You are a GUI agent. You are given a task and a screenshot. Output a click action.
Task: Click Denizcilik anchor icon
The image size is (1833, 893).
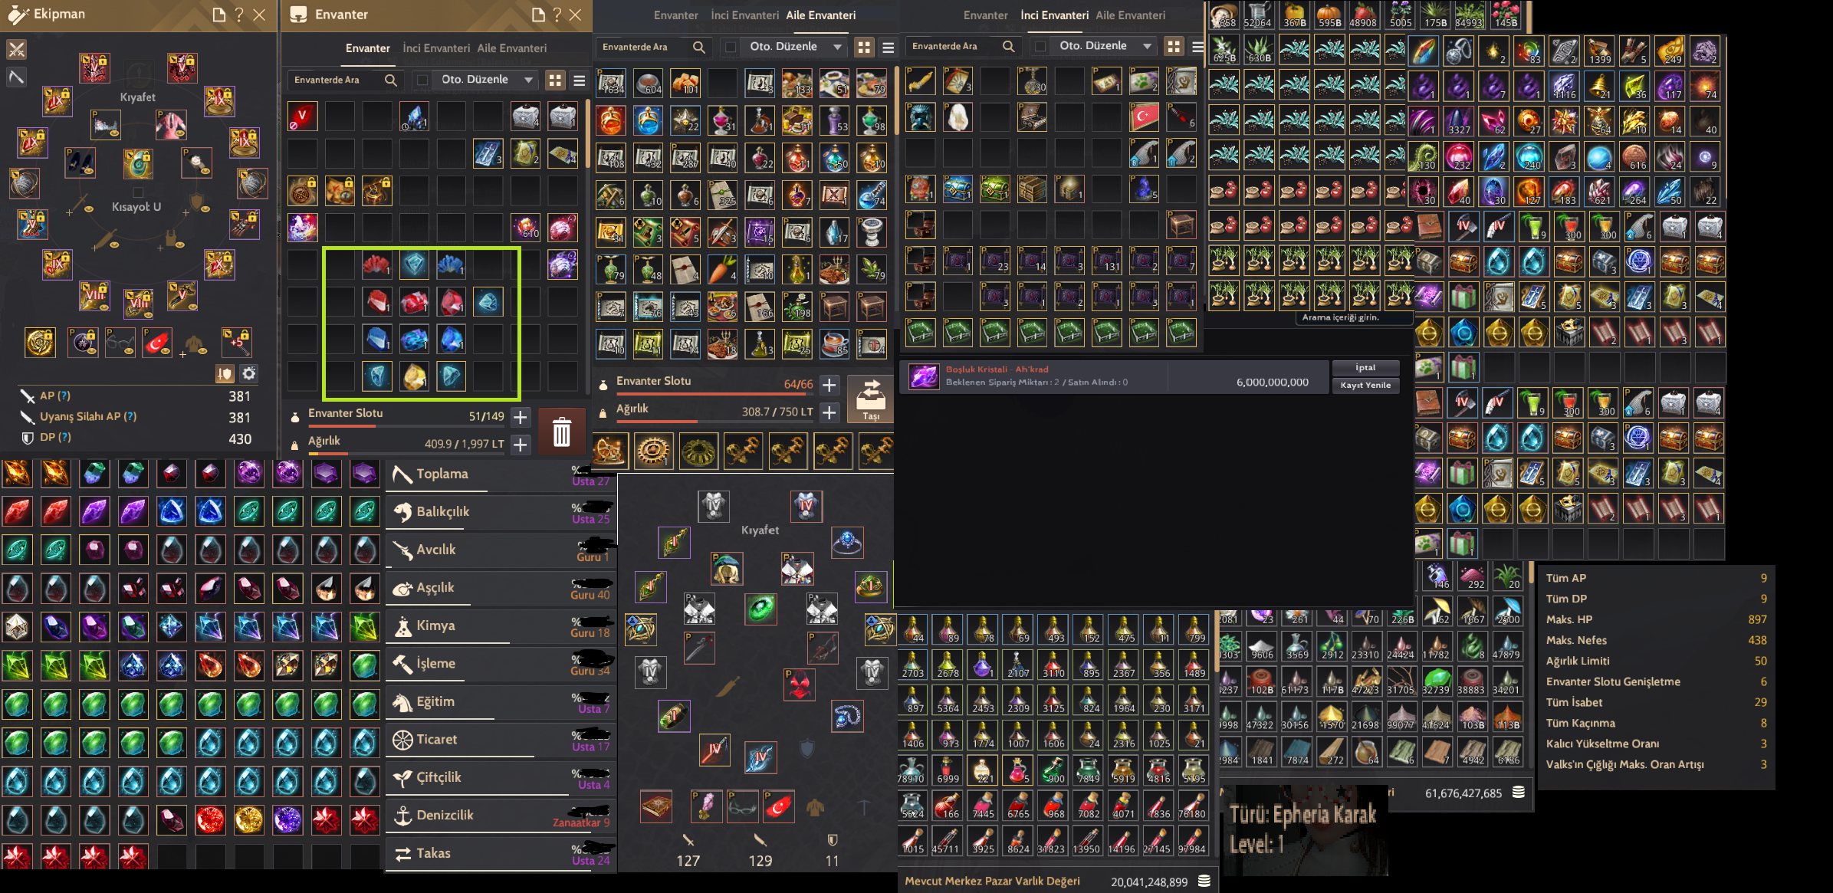point(402,816)
